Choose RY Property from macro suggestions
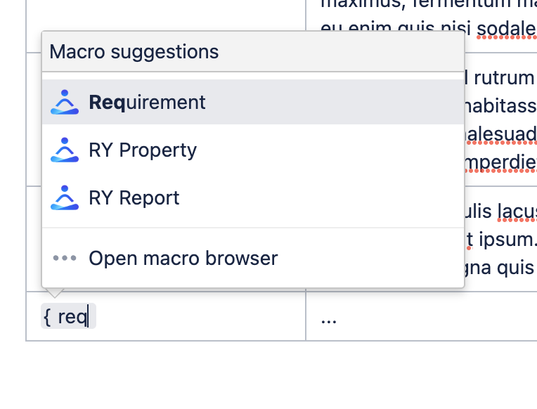 pyautogui.click(x=143, y=150)
